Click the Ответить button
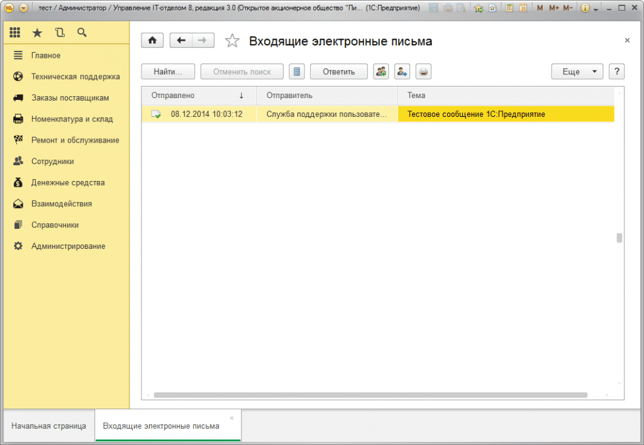 [x=339, y=72]
